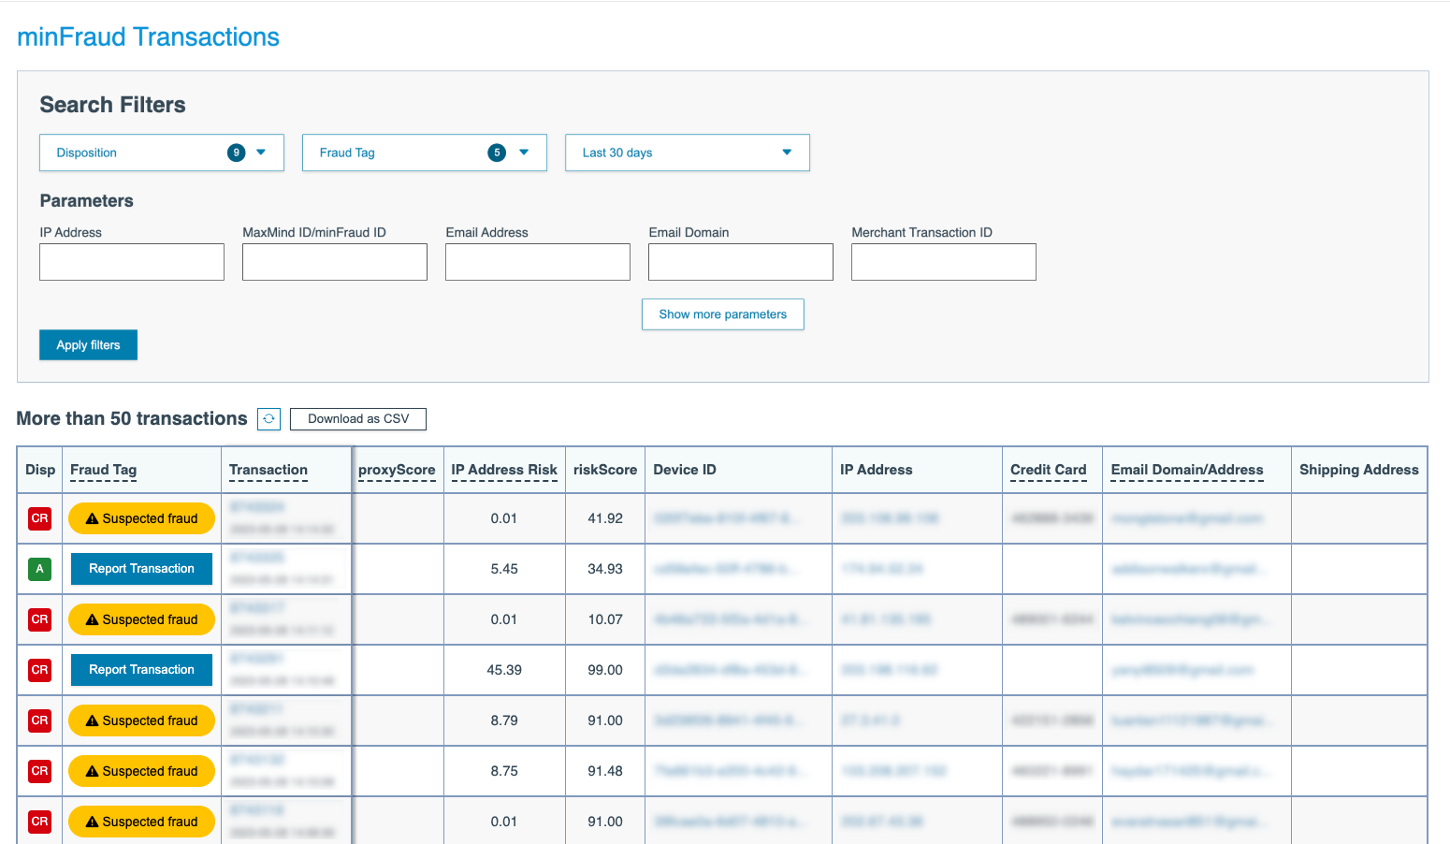This screenshot has height=844, width=1450.
Task: Click Show more parameters button
Action: click(x=722, y=314)
